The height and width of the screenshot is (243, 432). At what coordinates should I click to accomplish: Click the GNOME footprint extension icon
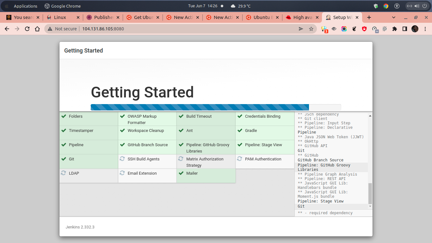click(x=354, y=29)
